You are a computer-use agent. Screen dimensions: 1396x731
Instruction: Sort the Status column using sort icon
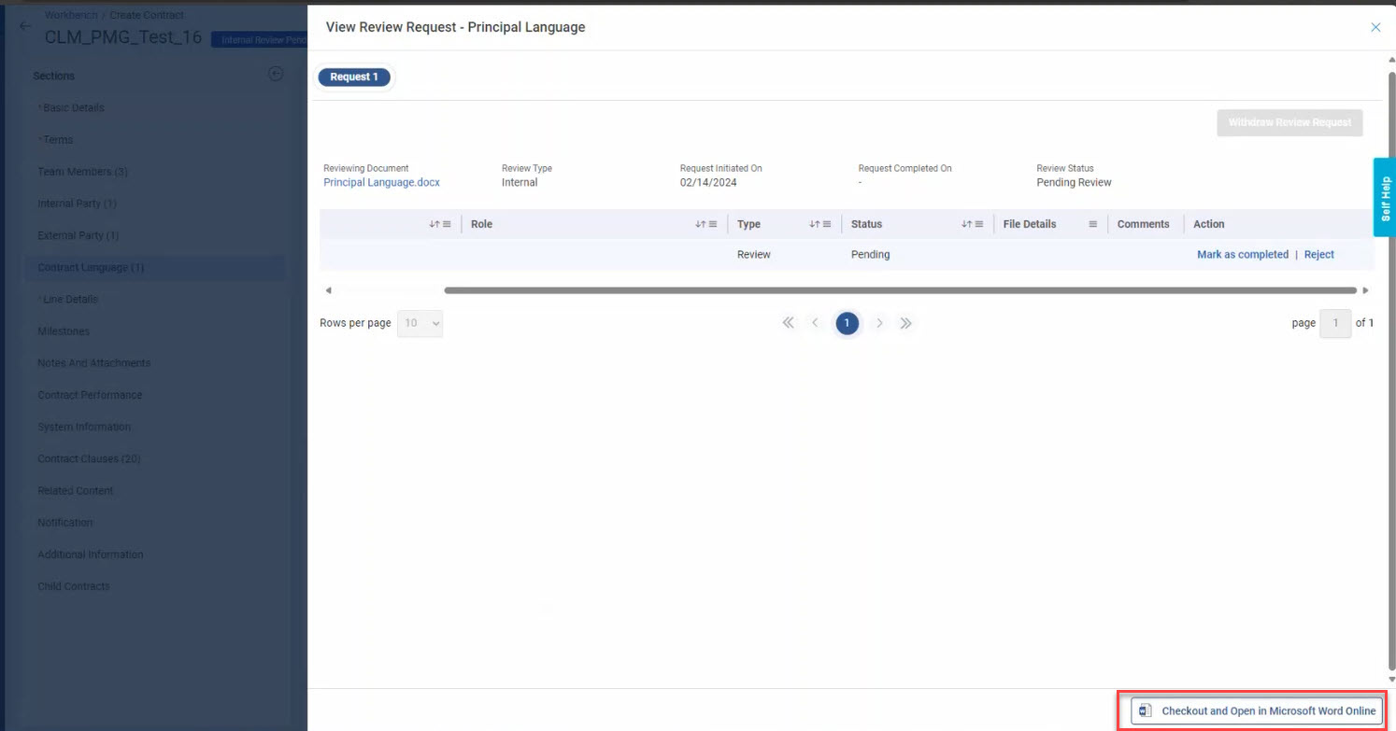tap(966, 224)
